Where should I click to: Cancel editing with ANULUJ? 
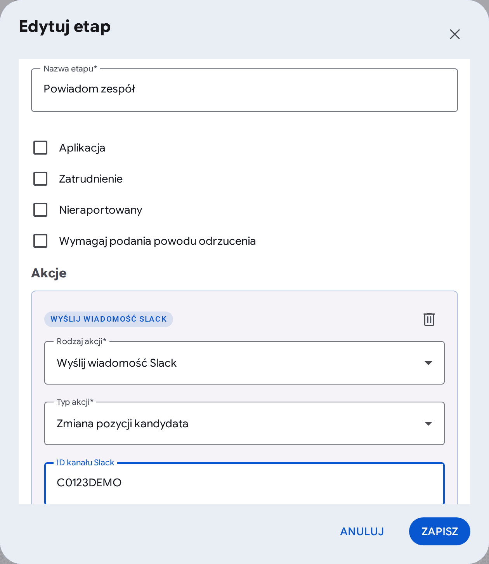pyautogui.click(x=362, y=531)
